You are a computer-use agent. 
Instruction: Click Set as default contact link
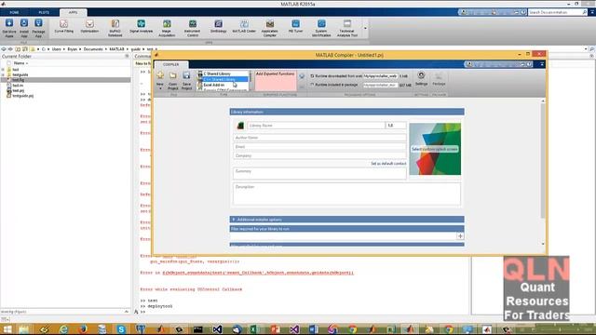pos(388,164)
